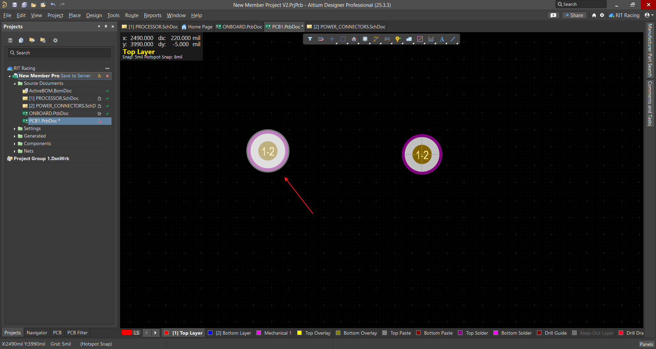Click the Save All icon
656x349 pixels.
[x=24, y=5]
